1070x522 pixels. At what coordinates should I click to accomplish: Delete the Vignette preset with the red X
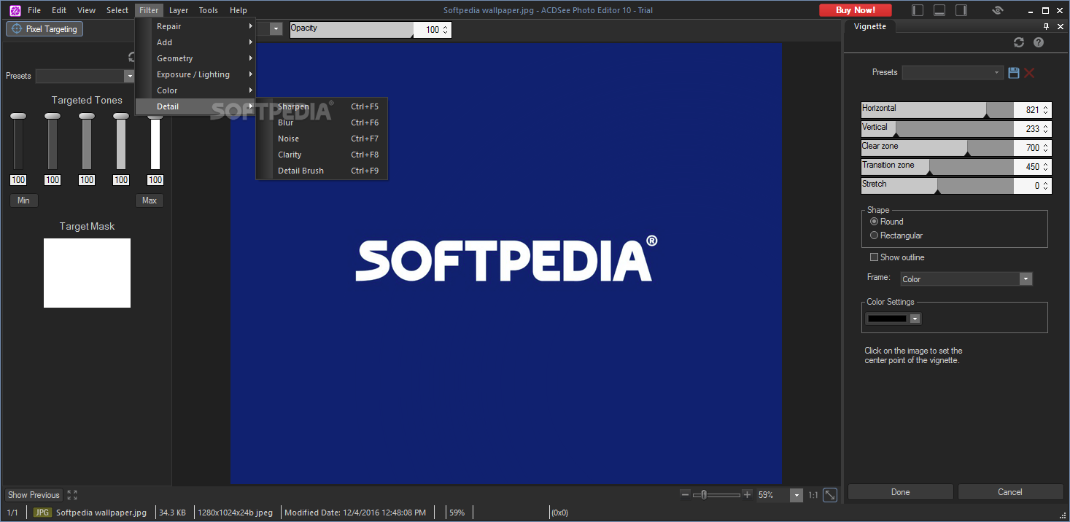(x=1029, y=73)
